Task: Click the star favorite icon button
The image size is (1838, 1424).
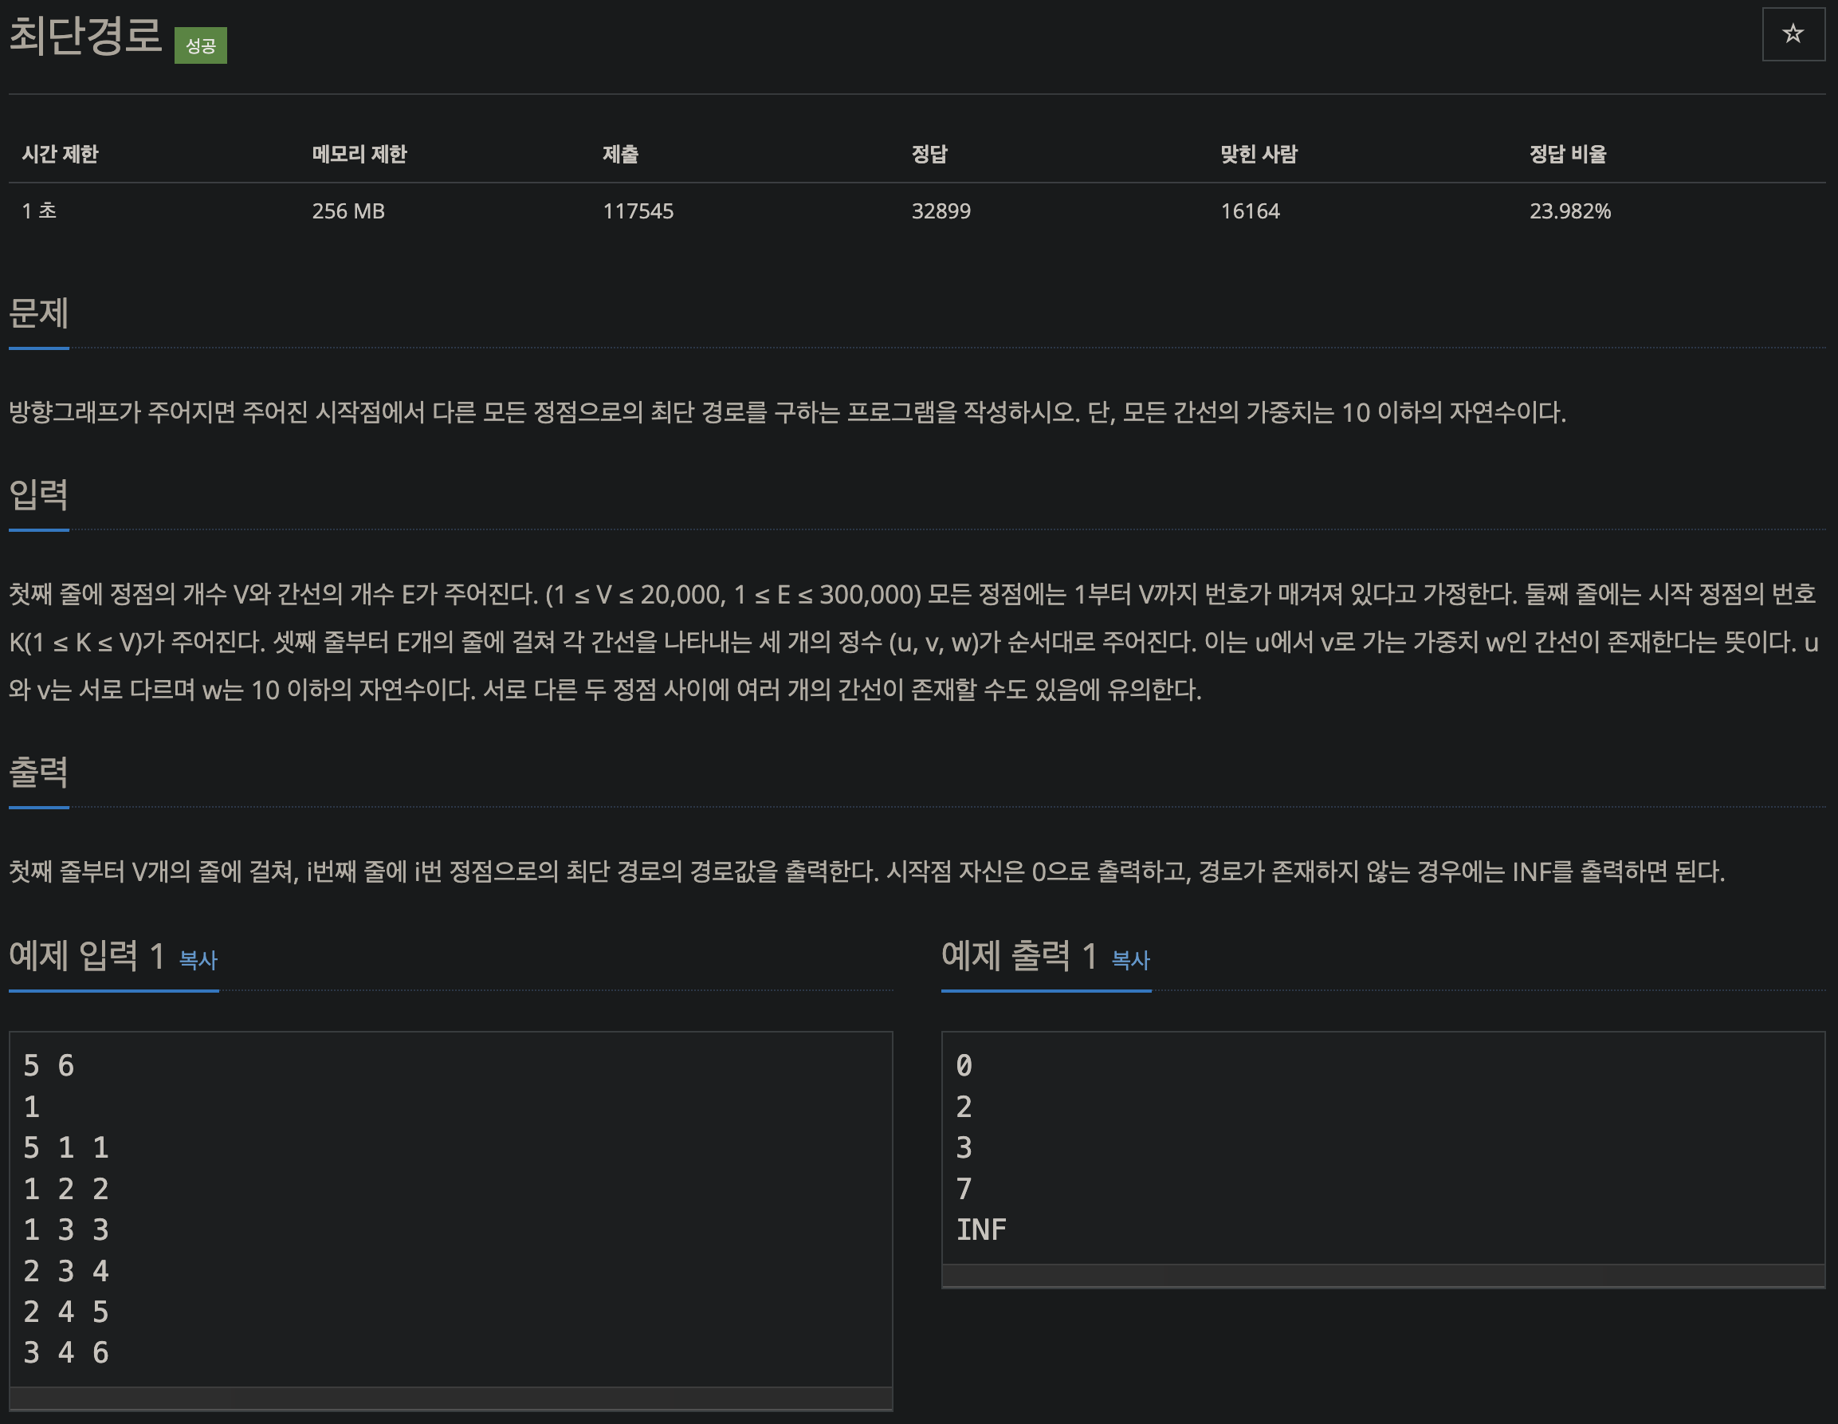Action: 1793,33
